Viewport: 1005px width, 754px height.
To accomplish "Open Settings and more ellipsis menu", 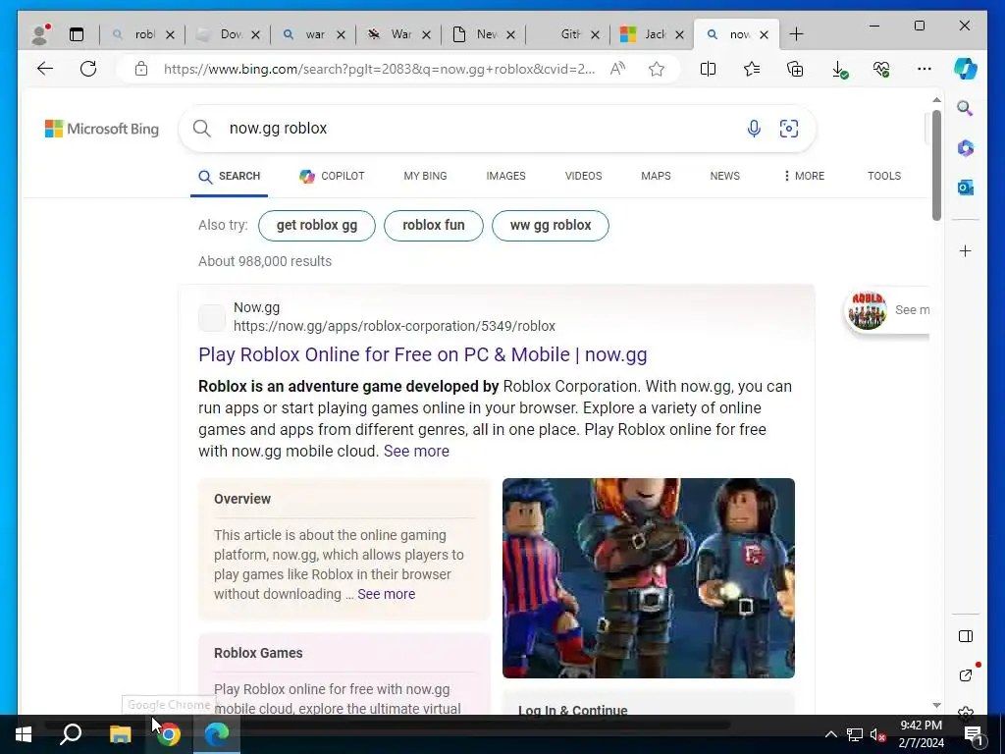I will click(x=924, y=69).
